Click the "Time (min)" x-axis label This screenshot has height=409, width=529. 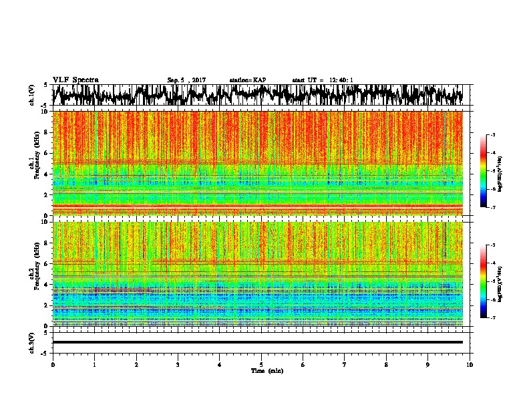pos(267,371)
